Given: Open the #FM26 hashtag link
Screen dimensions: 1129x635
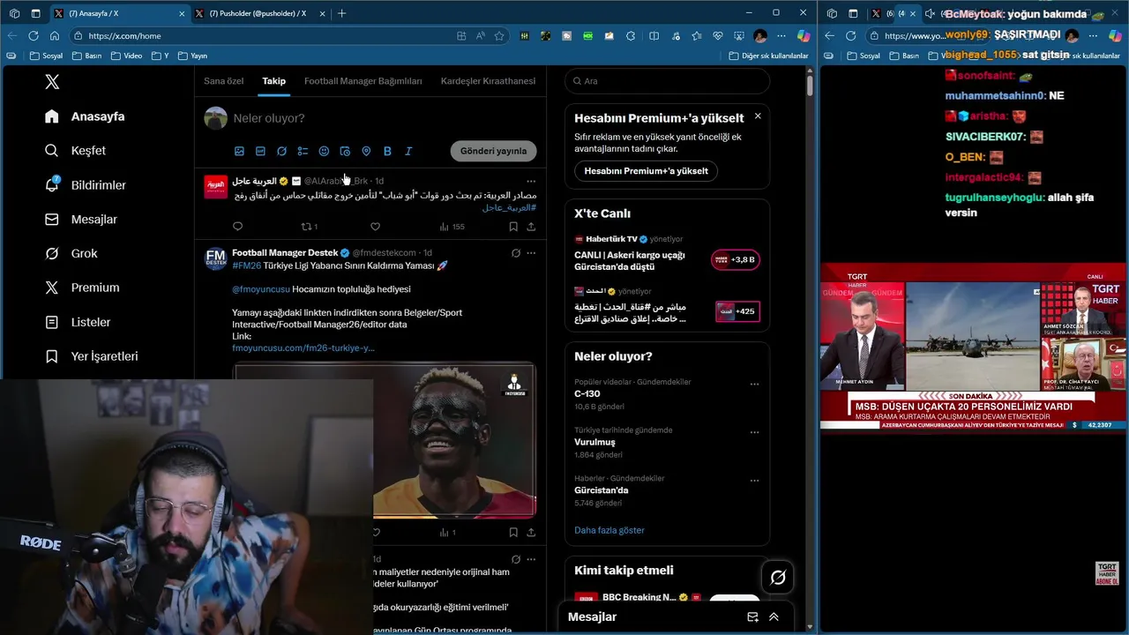Looking at the screenshot, I should coord(246,265).
